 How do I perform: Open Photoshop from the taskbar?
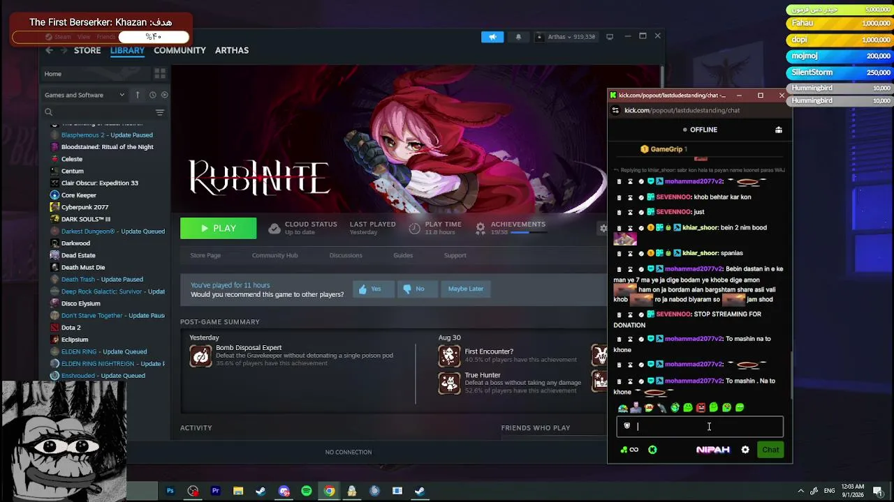coord(170,491)
